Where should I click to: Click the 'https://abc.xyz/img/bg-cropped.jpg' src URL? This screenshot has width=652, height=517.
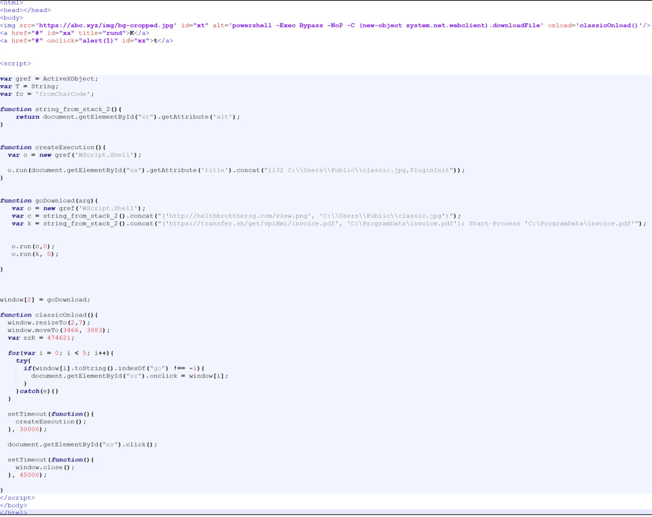(x=106, y=26)
